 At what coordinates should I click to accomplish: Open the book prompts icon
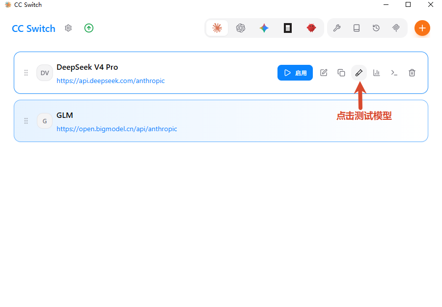click(x=357, y=28)
